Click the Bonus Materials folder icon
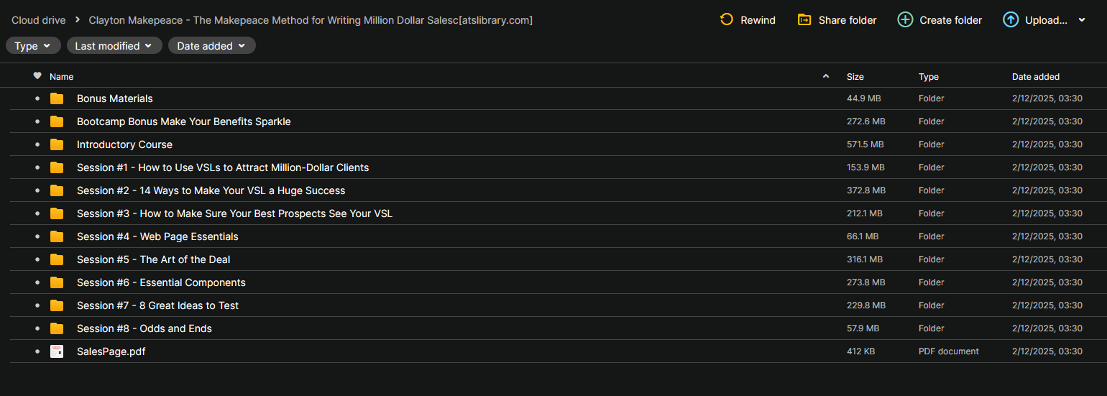 (x=57, y=98)
